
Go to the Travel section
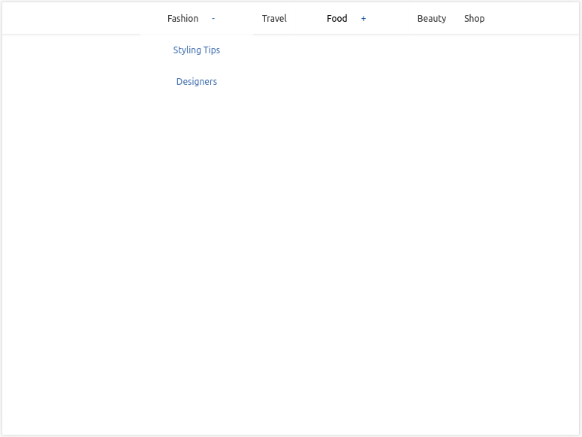point(274,19)
